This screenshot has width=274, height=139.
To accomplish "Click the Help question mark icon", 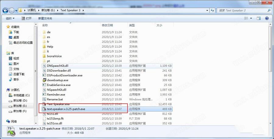I will pos(267,18).
